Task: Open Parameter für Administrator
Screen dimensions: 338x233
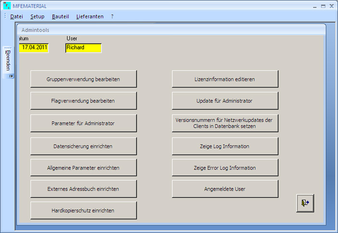Action: (83, 123)
